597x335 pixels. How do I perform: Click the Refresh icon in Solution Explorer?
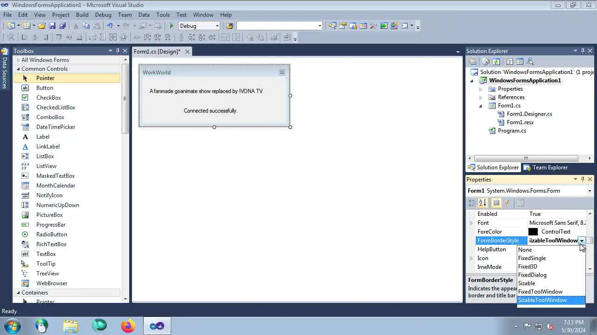496,61
